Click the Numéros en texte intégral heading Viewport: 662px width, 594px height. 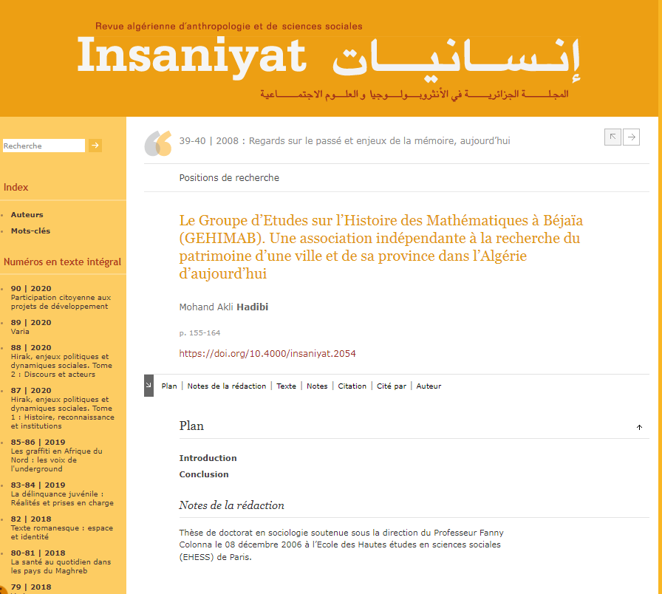click(63, 262)
